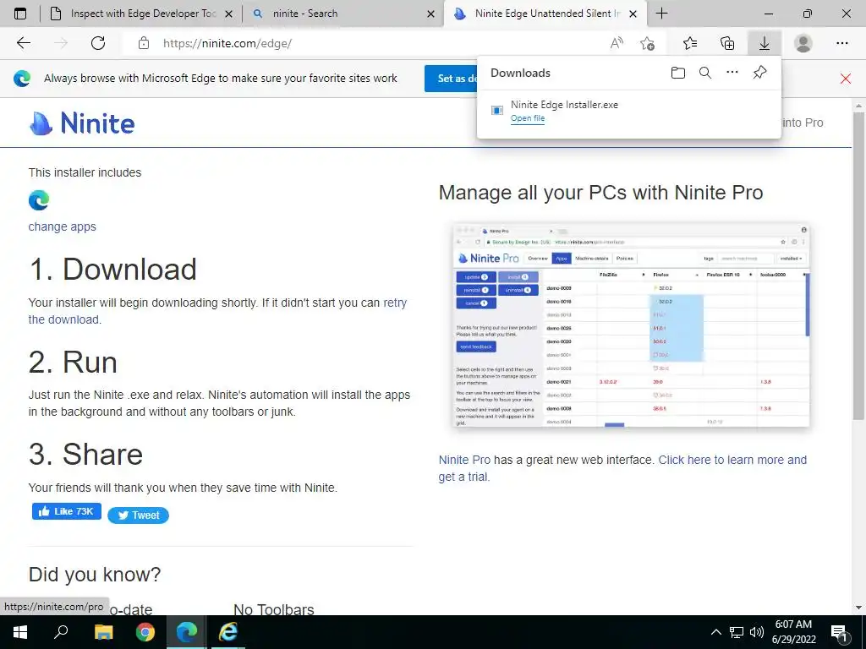
Task: Open volume control in system tray
Action: pos(757,632)
